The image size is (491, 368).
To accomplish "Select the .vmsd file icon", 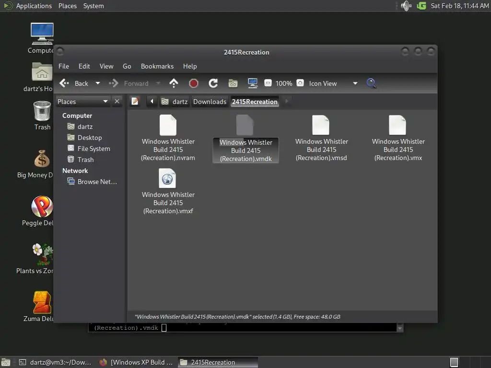I will coord(321,125).
